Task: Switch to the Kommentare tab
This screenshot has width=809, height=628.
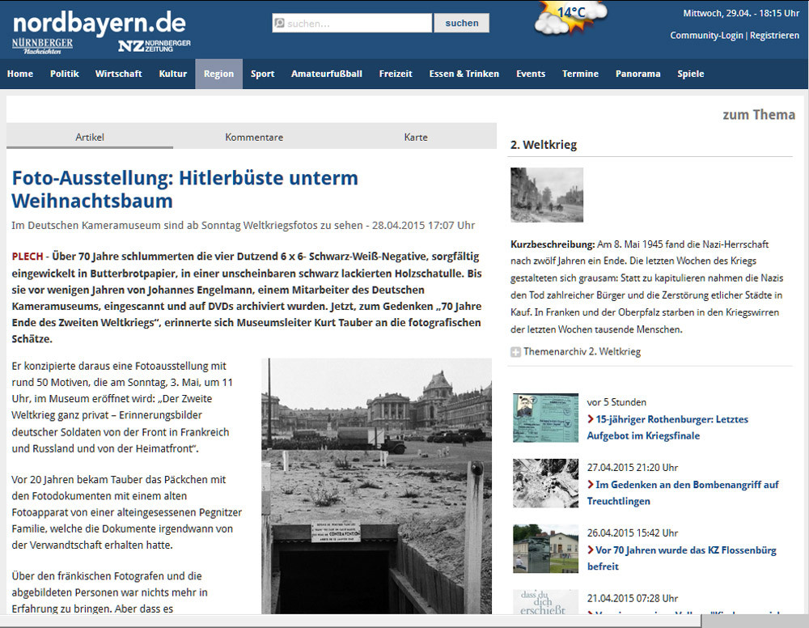Action: (x=254, y=137)
